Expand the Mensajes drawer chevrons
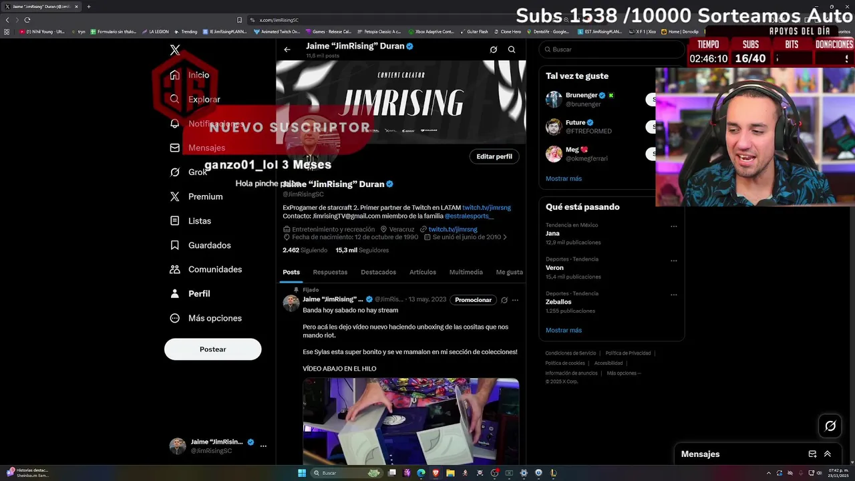The width and height of the screenshot is (855, 481). 827,454
